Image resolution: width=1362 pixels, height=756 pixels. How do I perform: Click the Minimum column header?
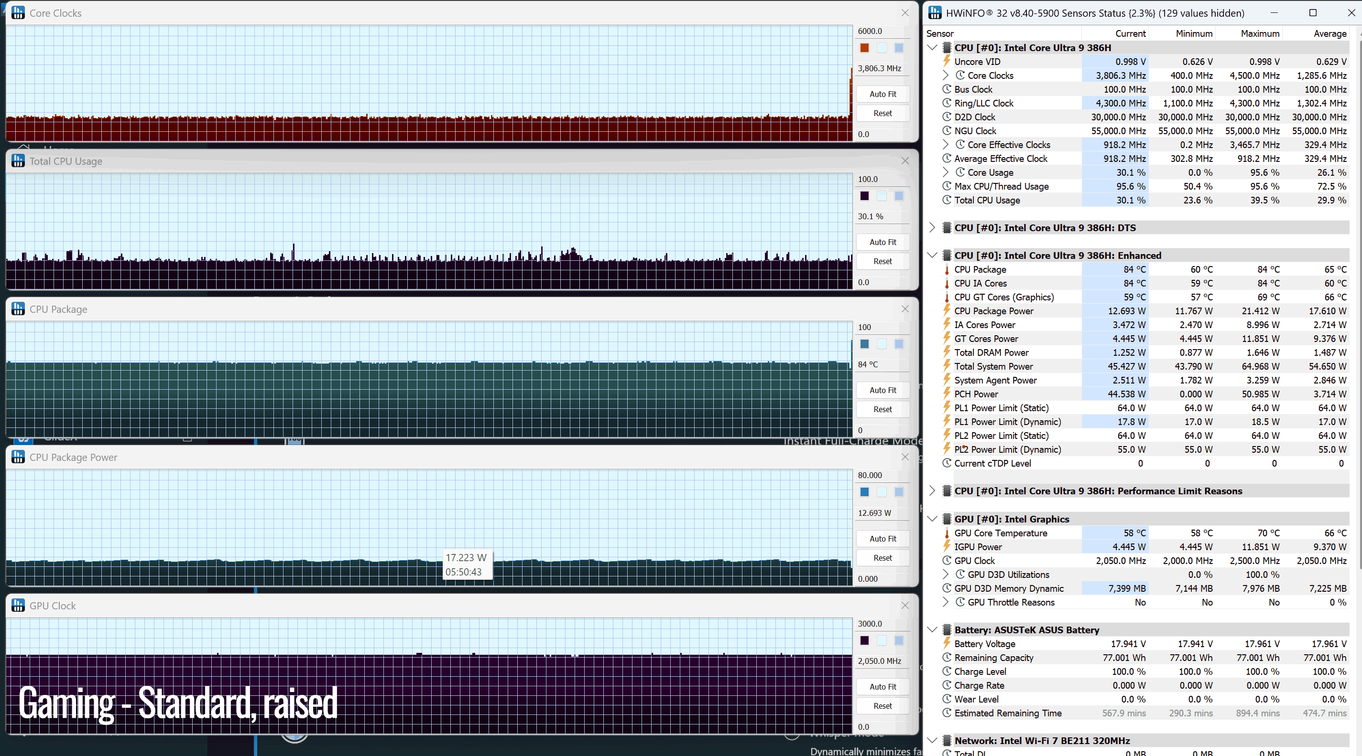pyautogui.click(x=1182, y=33)
